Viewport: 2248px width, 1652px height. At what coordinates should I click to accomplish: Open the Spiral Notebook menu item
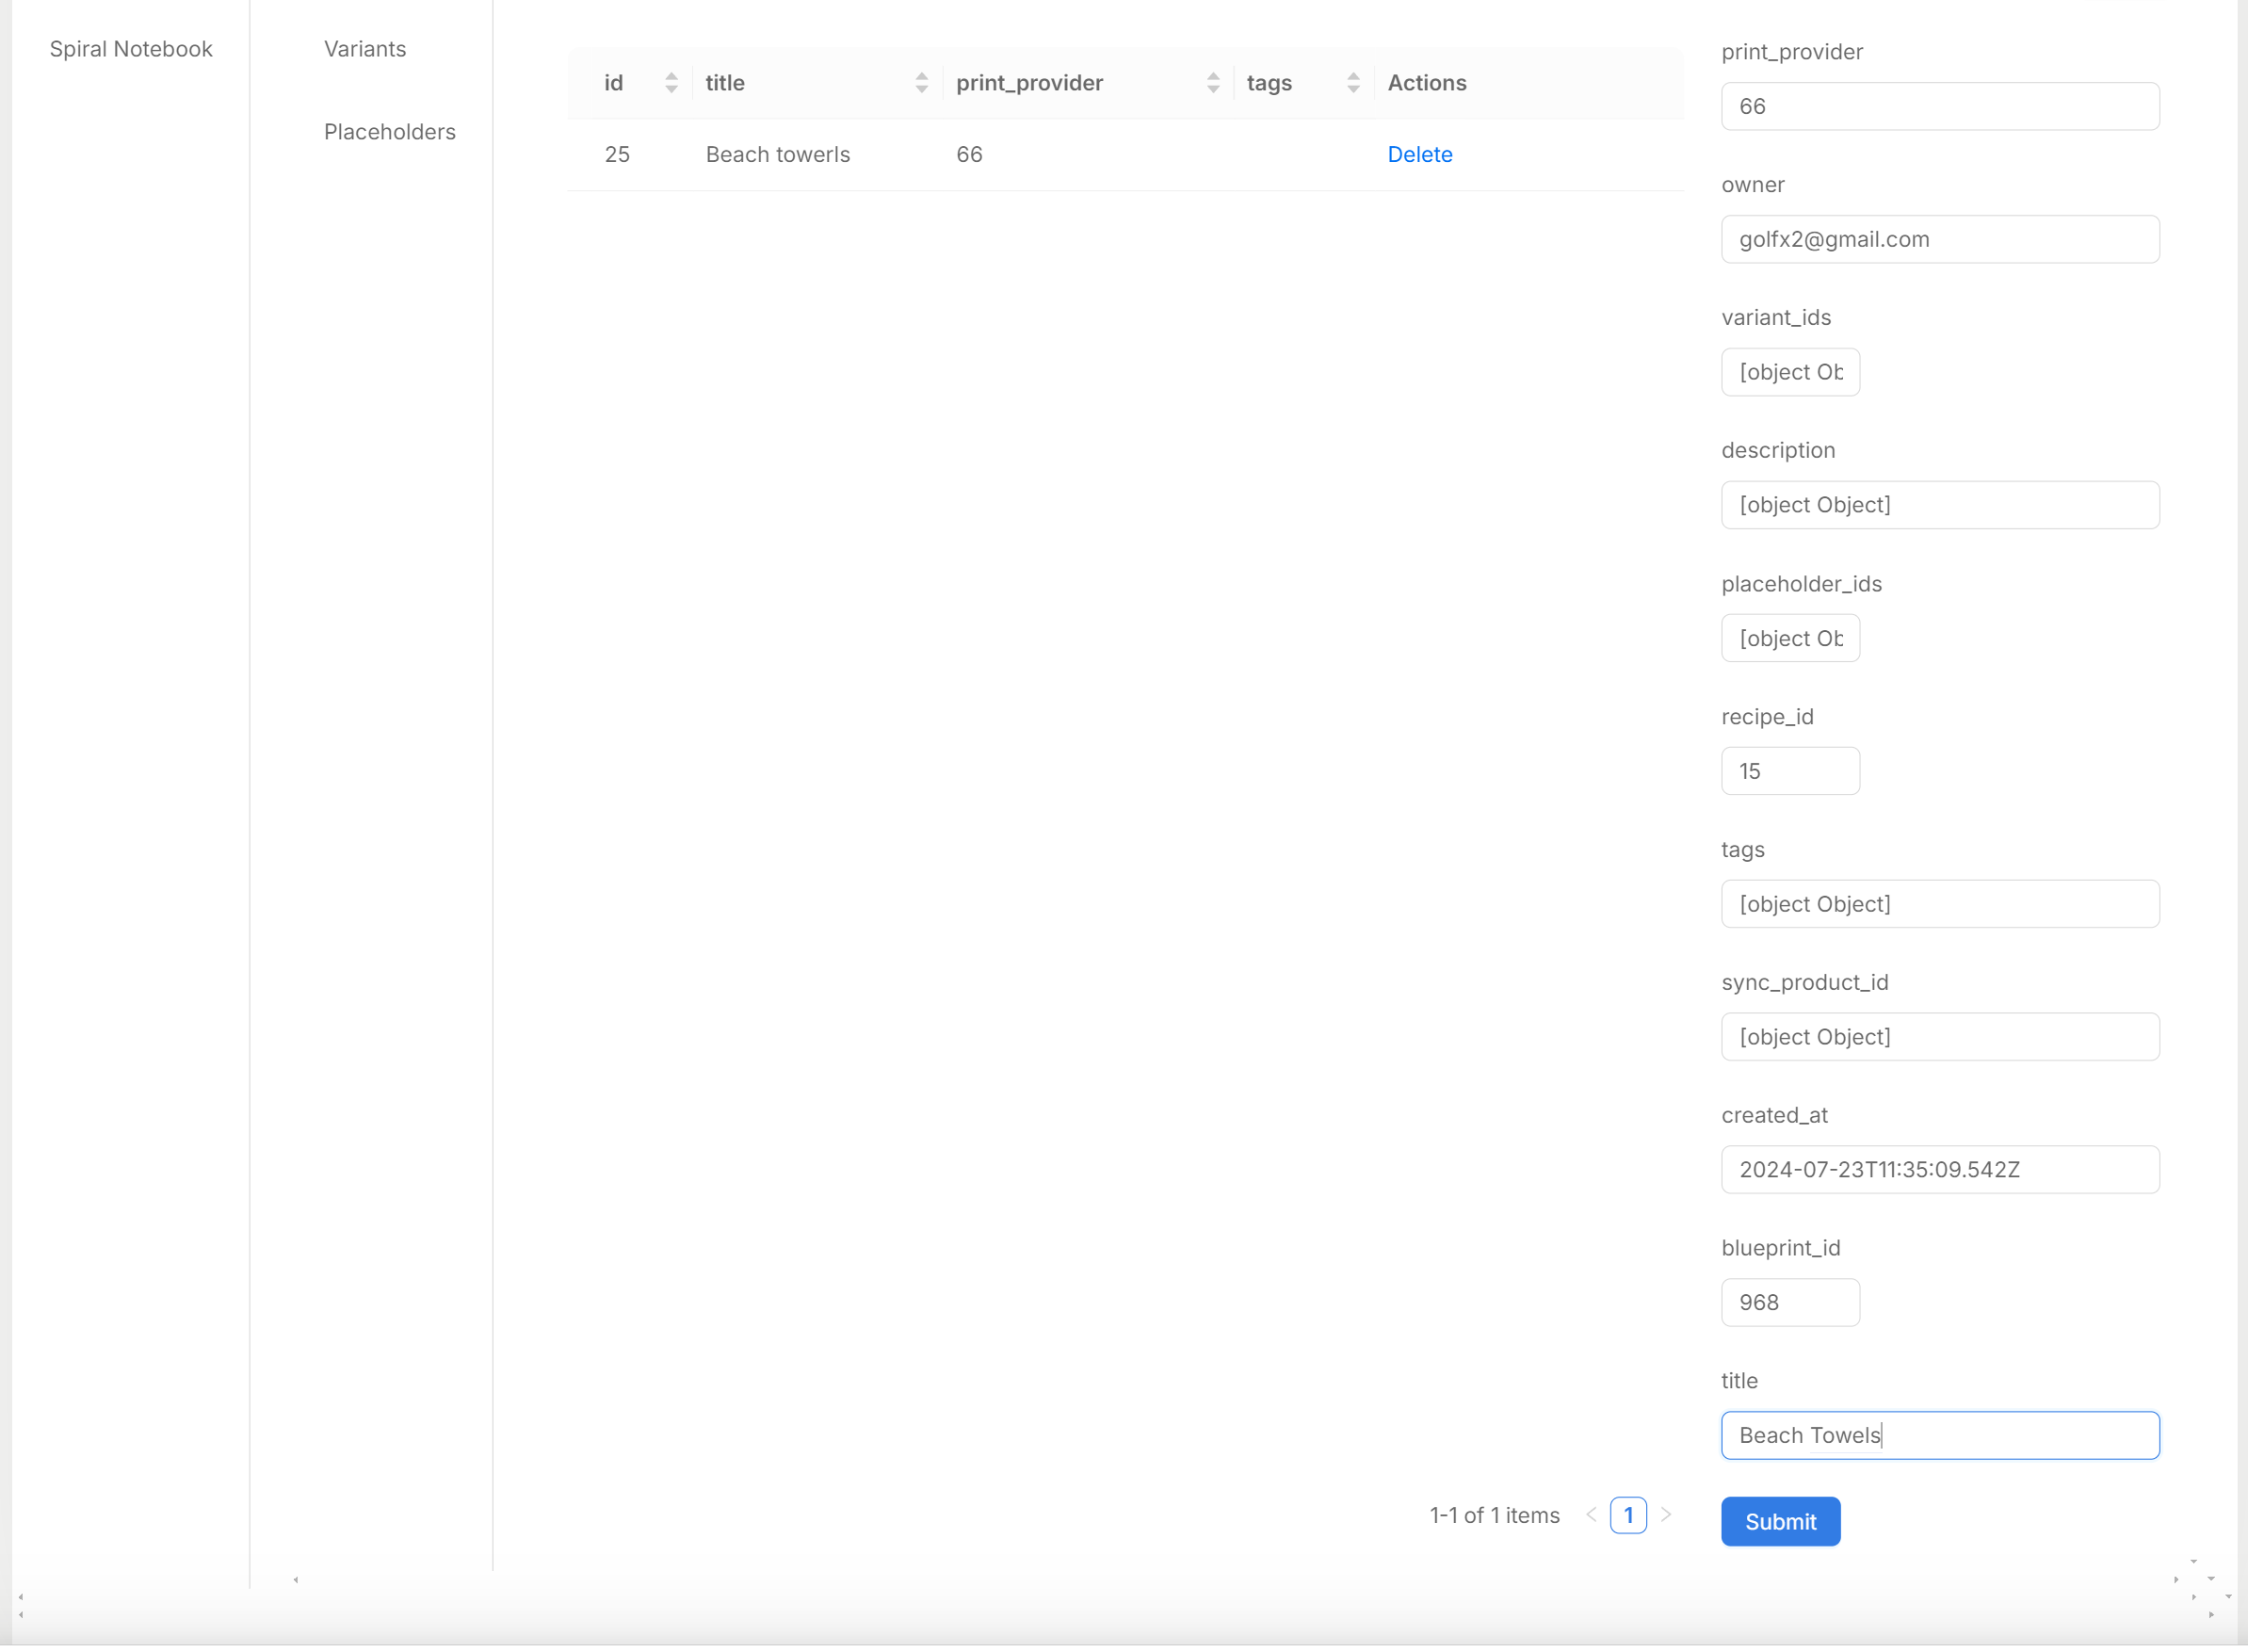(x=131, y=49)
